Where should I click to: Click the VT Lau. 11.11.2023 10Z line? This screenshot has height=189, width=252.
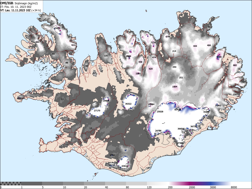click(21, 10)
